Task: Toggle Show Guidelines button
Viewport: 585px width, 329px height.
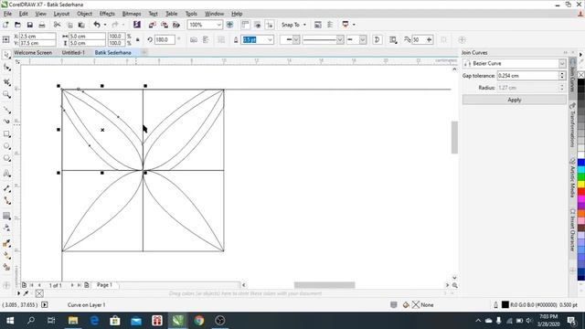Action: click(270, 25)
